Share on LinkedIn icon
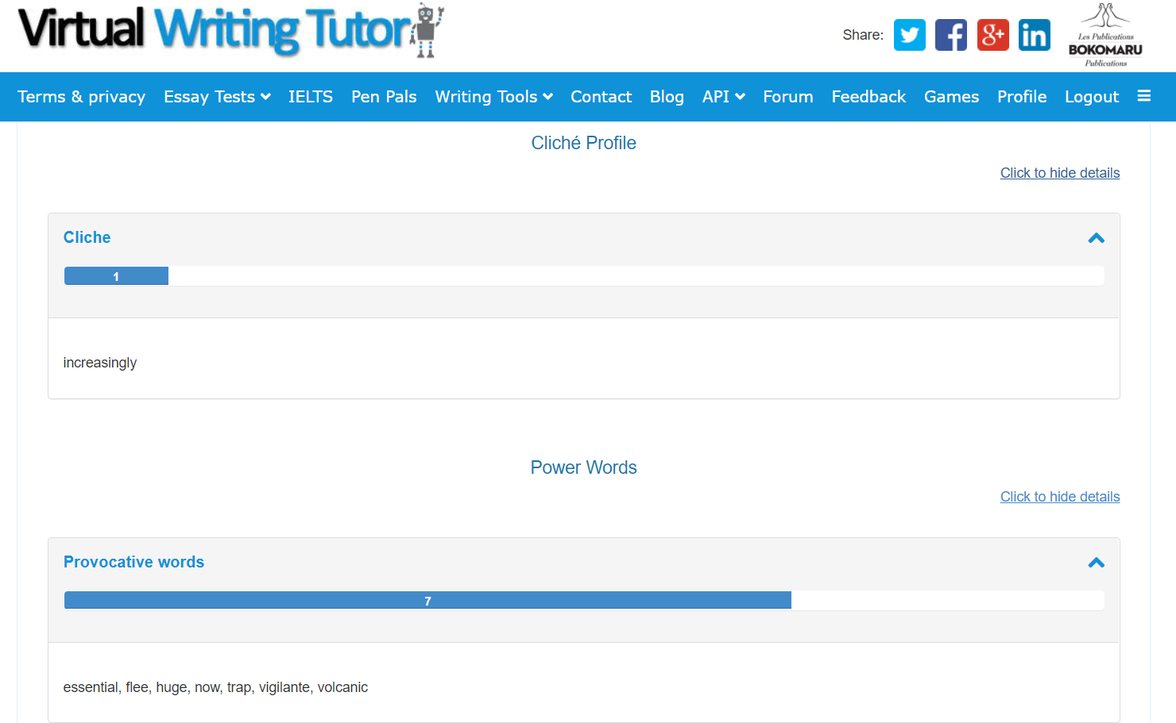Viewport: 1176px width, 723px height. pyautogui.click(x=1034, y=35)
